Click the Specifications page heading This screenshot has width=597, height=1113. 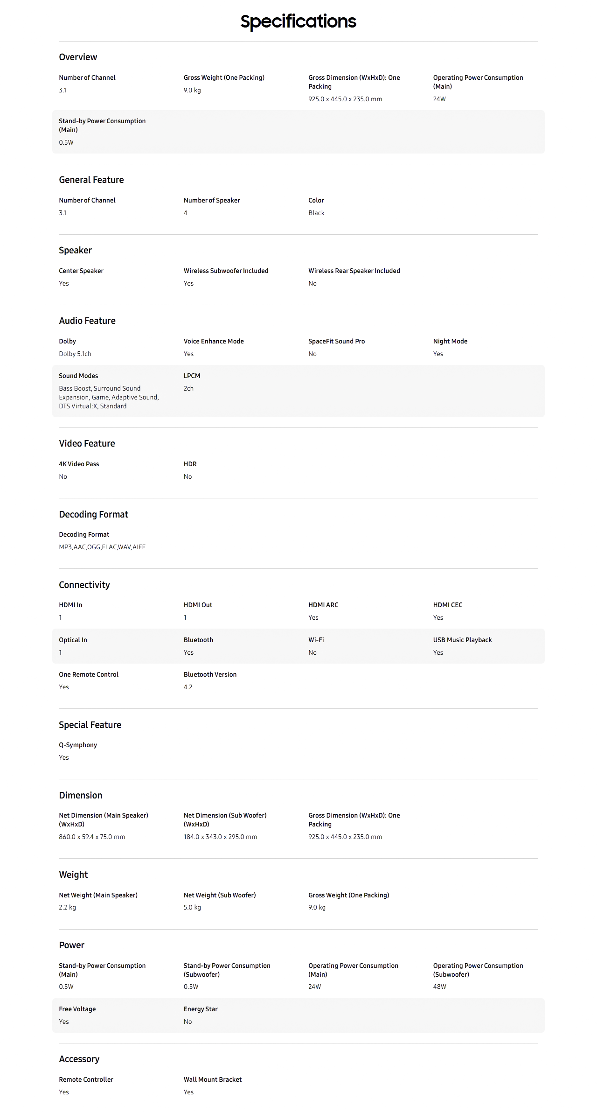(298, 21)
